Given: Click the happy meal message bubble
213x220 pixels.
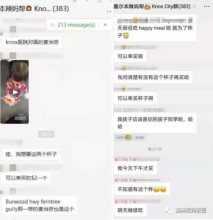Looking at the screenshot, I should point(155,28).
